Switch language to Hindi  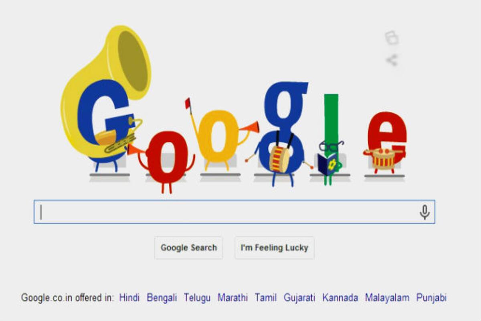point(129,298)
